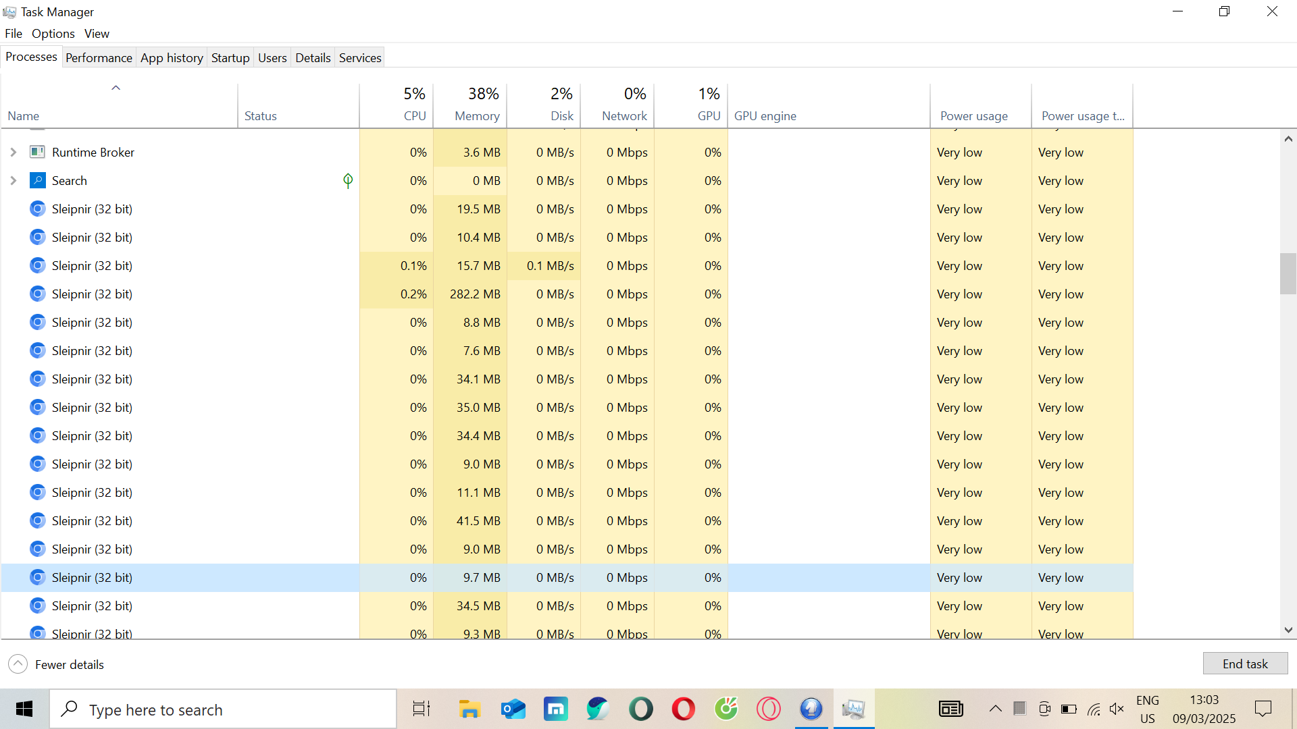Click the green leaf suspended status icon
Screen dimensions: 1297x729
tap(348, 180)
